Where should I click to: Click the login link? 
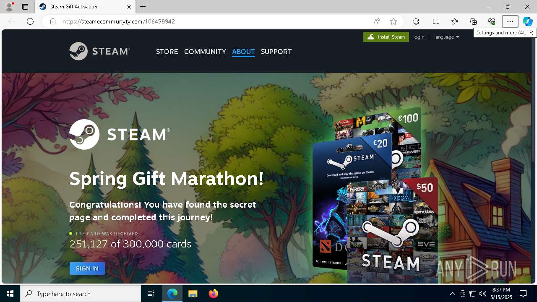(419, 37)
